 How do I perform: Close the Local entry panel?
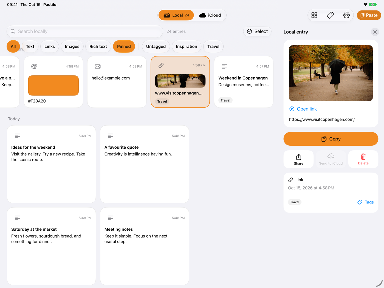click(x=375, y=32)
